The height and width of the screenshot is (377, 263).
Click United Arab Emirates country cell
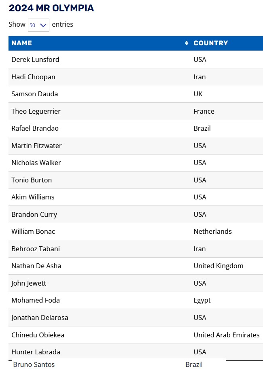(226, 335)
